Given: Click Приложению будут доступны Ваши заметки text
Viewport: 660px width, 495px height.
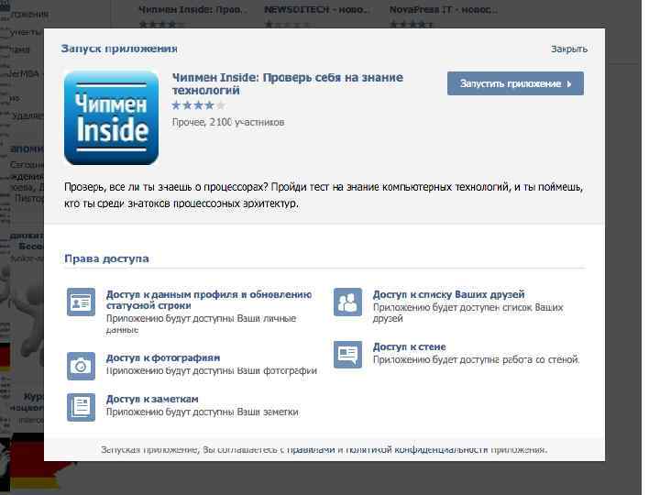Looking at the screenshot, I should tap(202, 412).
